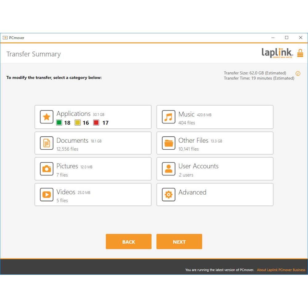Click the number 16 next to yellow square
308x308 pixels.
point(86,123)
